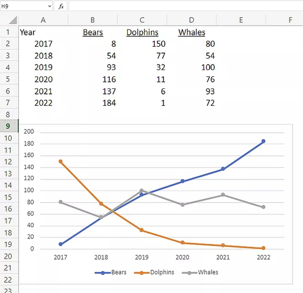Click the 100 label on vertical axis

29,190
